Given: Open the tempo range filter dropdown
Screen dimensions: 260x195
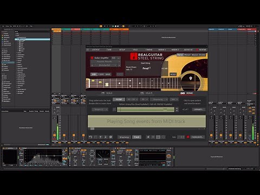Looking at the screenshot, I should pyautogui.click(x=132, y=99).
